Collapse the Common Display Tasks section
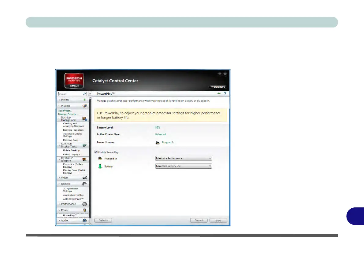 [x=59, y=145]
